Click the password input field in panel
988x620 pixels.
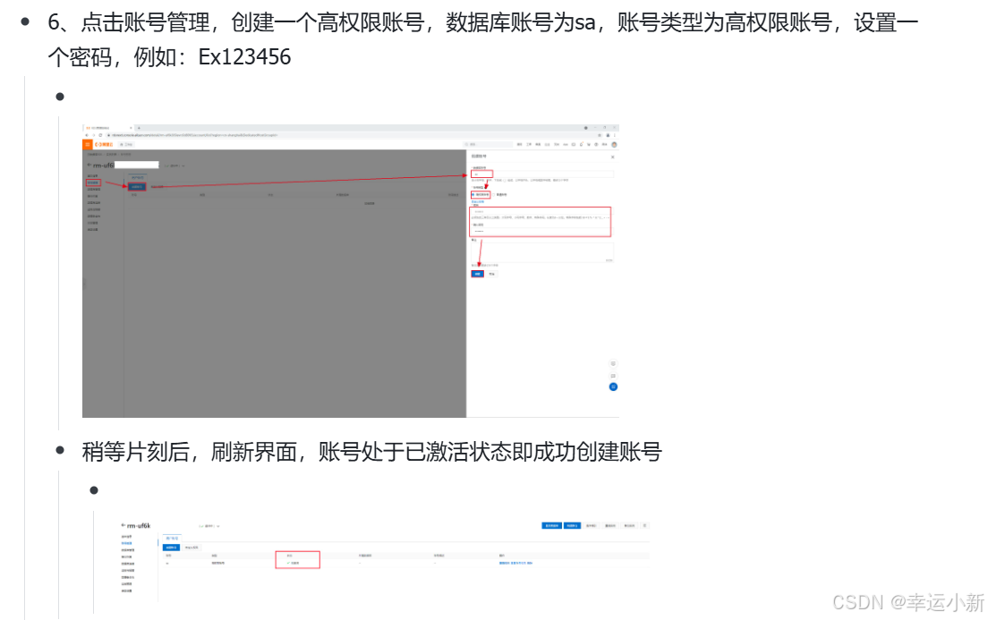(x=542, y=211)
